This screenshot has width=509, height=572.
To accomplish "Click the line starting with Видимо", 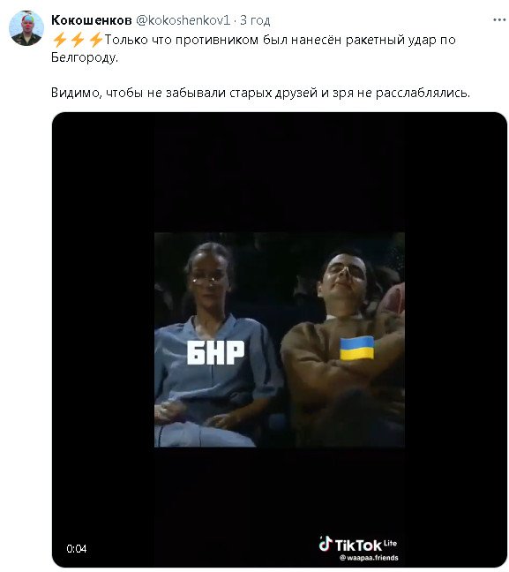I will 260,93.
